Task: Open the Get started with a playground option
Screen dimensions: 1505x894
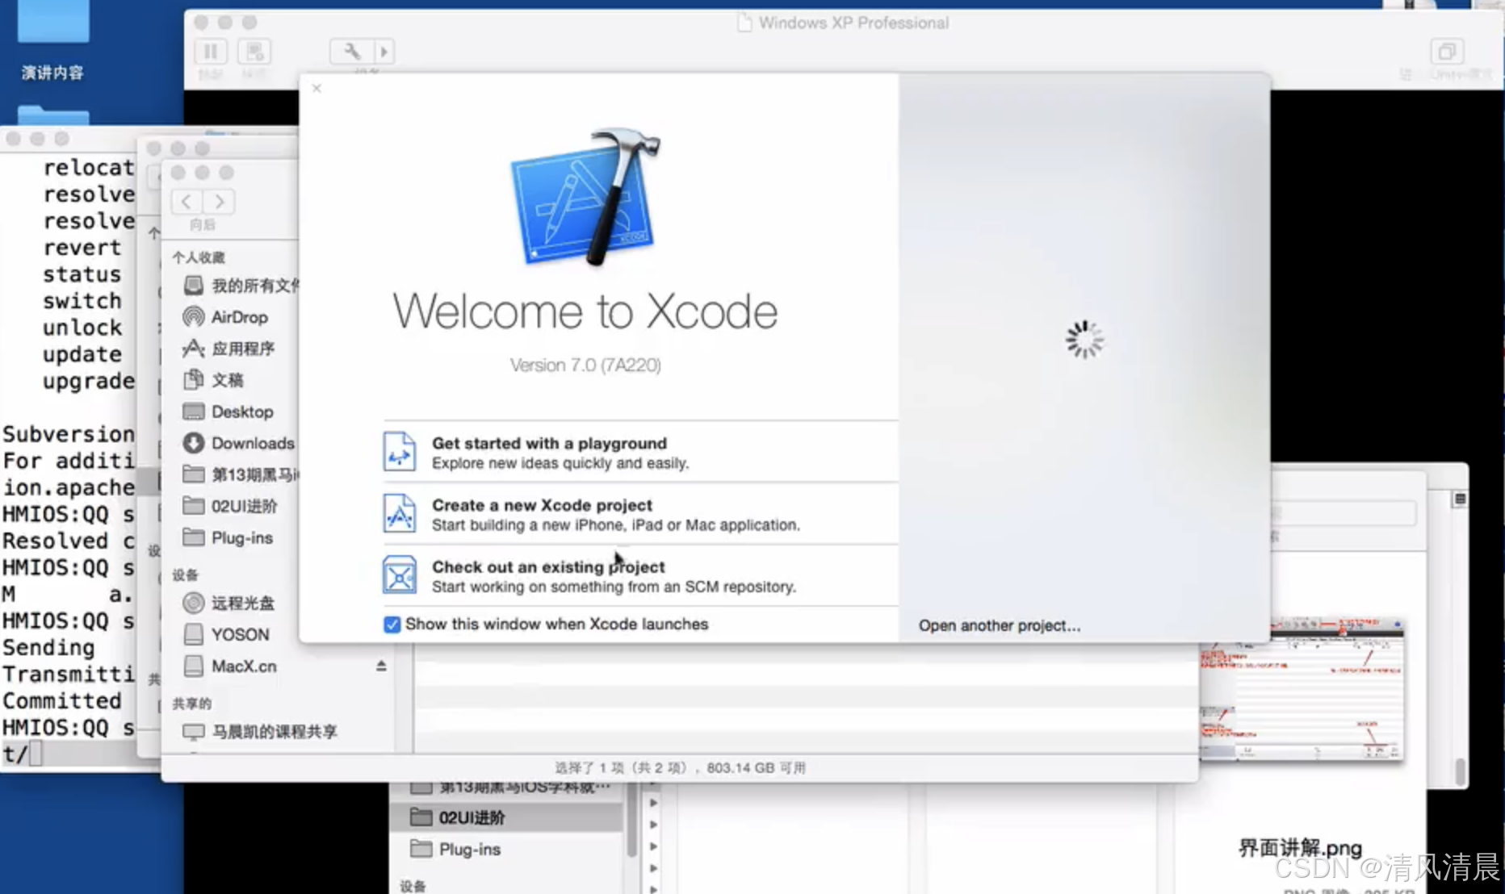Action: point(640,453)
